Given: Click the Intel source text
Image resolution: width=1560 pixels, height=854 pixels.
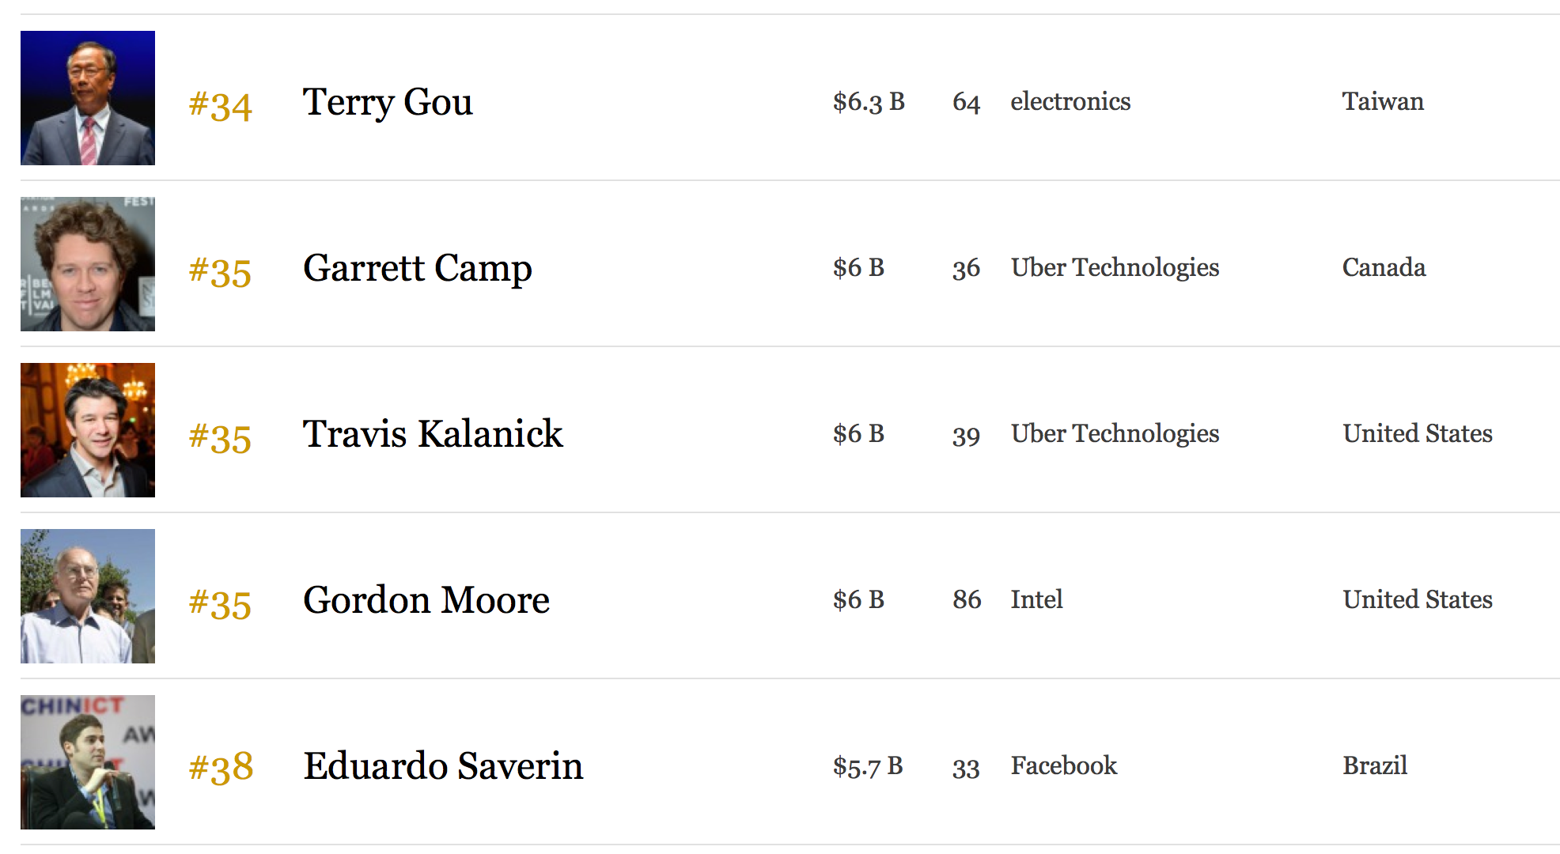Looking at the screenshot, I should (1036, 599).
